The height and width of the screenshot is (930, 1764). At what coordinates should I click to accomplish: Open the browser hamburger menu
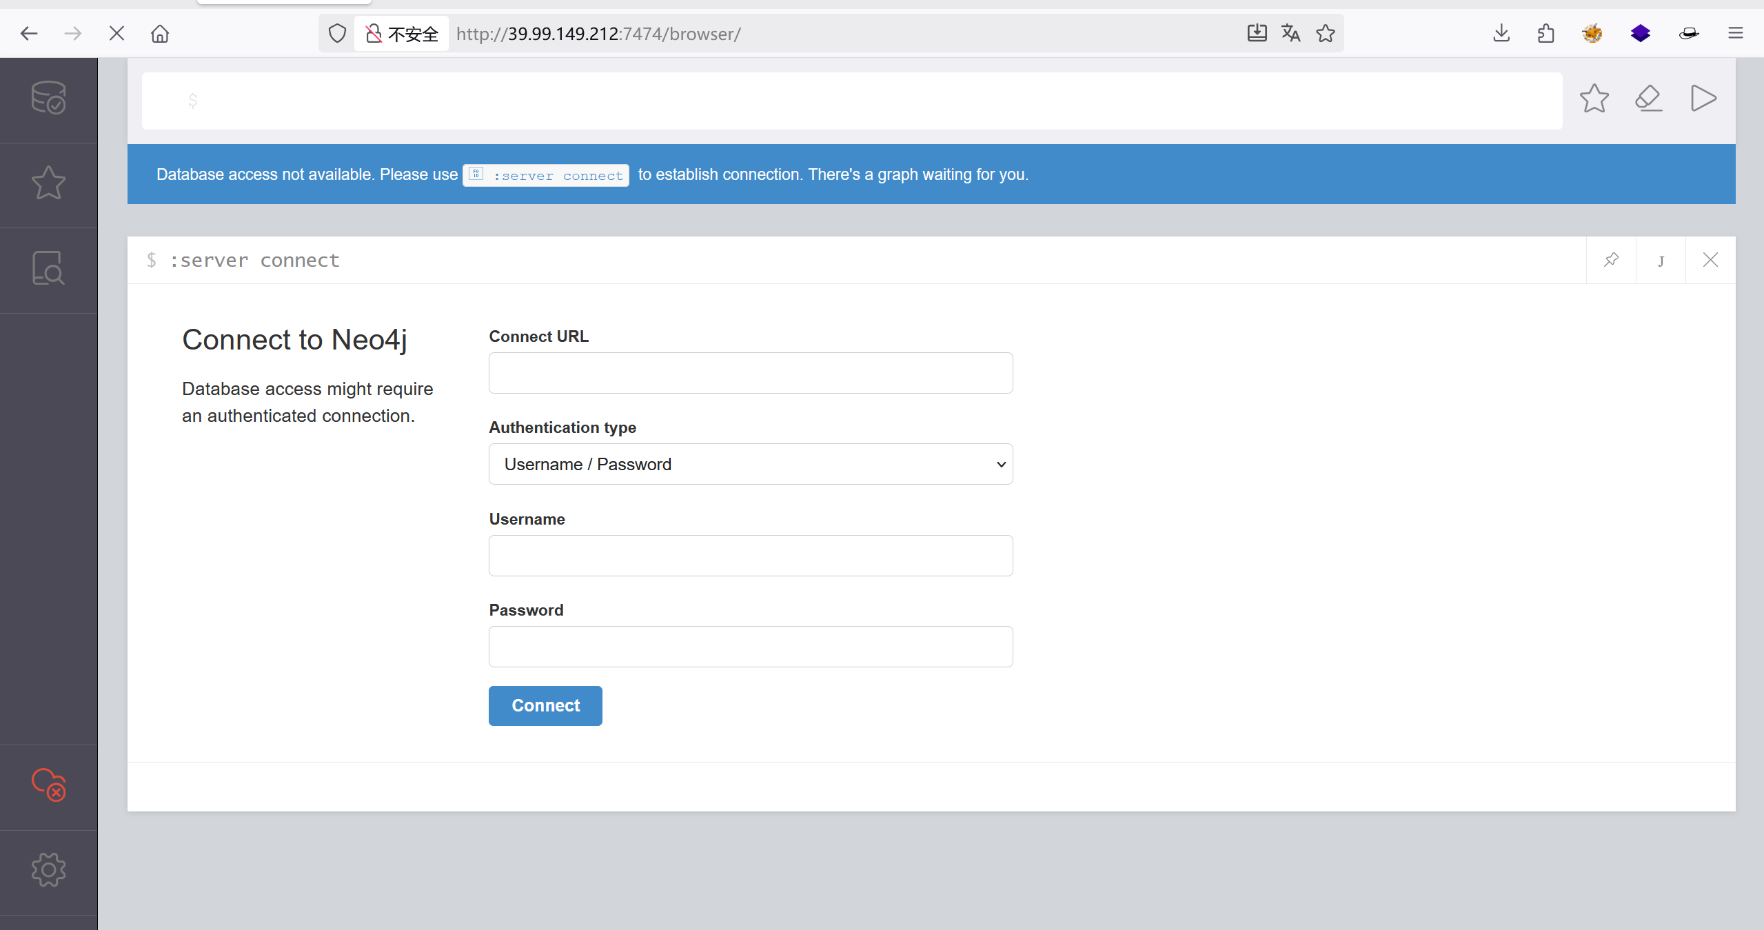click(1735, 33)
